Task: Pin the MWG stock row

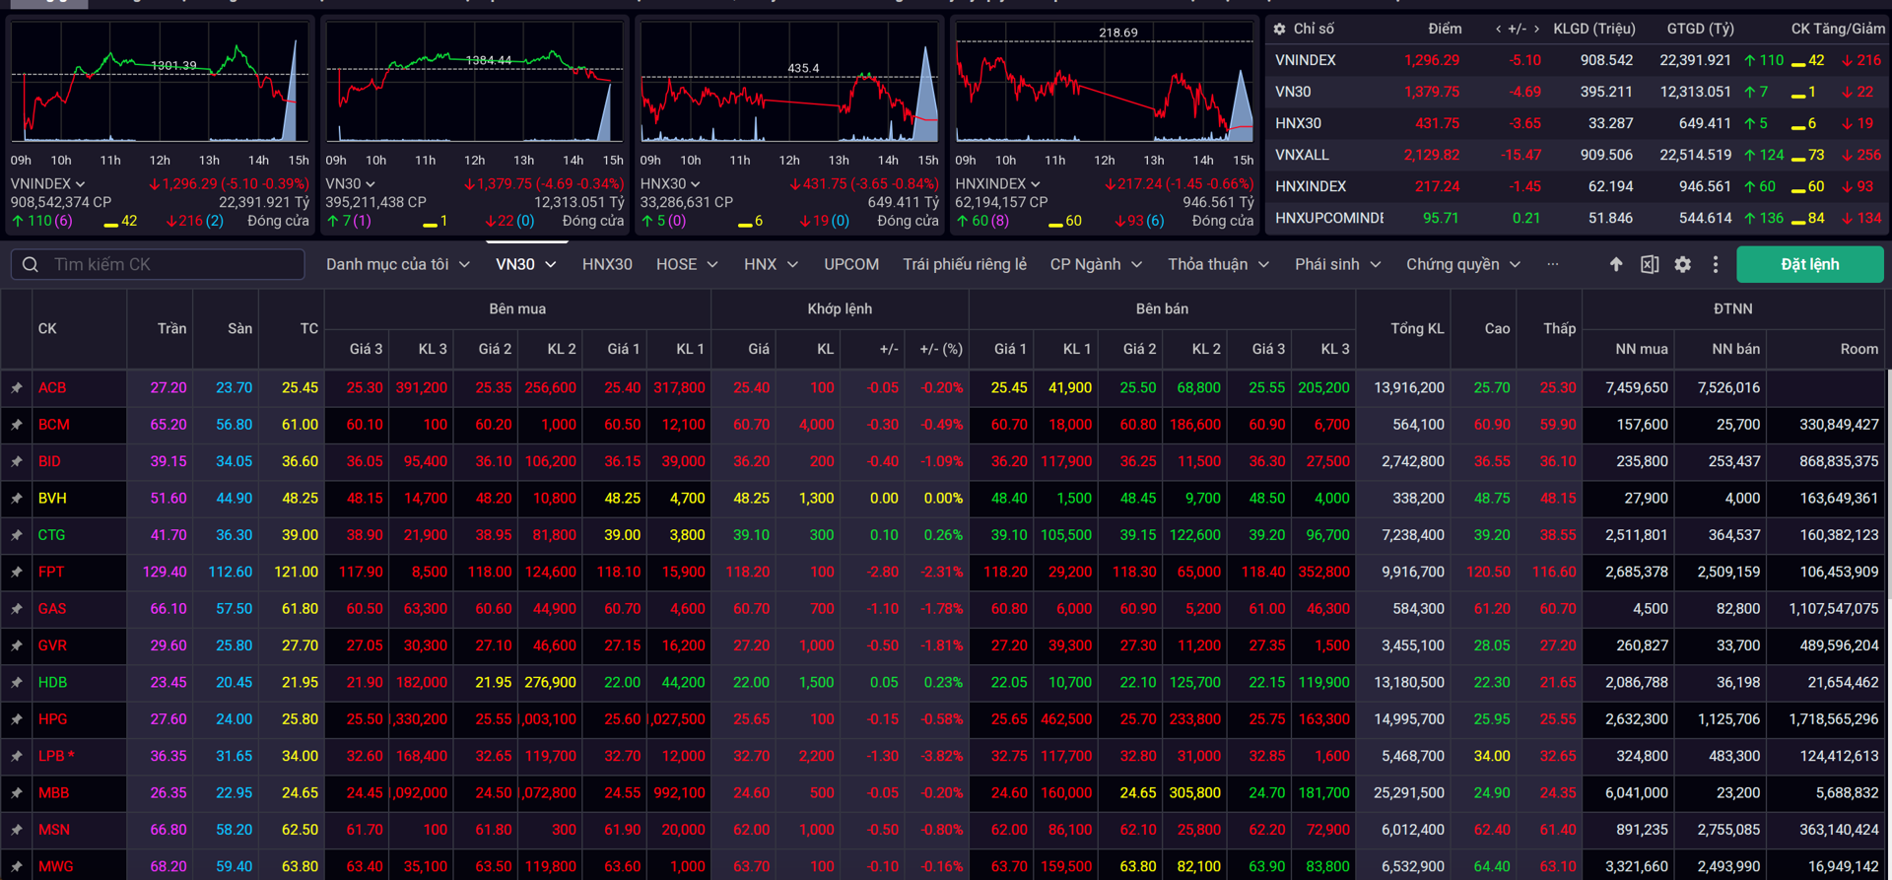Action: click(17, 866)
